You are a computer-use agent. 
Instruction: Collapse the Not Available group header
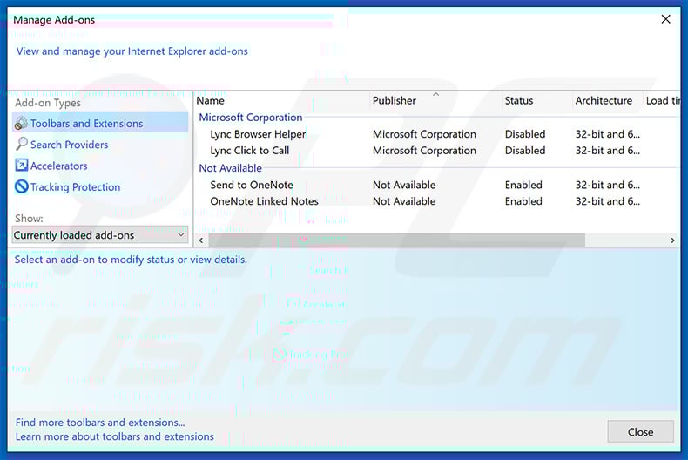coord(231,168)
